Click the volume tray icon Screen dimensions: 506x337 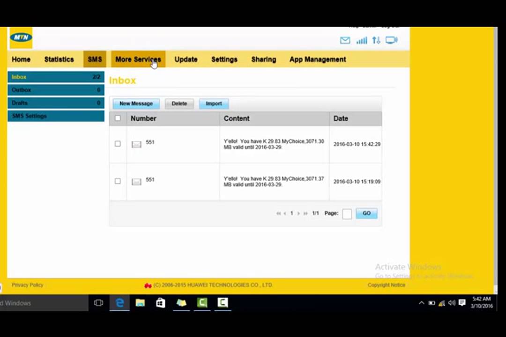pyautogui.click(x=452, y=303)
